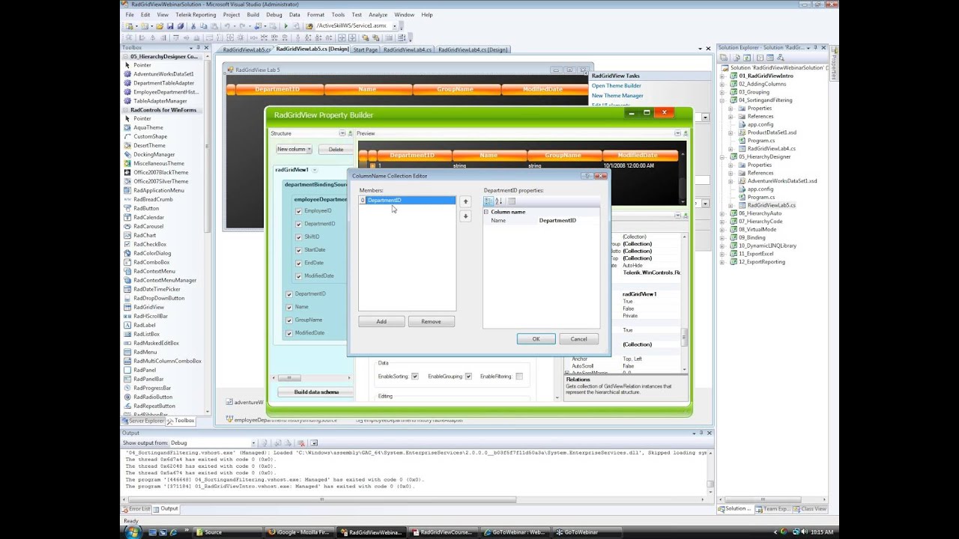Click Save All icon in Visual Studio toolbar
Image resolution: width=959 pixels, height=539 pixels.
180,26
